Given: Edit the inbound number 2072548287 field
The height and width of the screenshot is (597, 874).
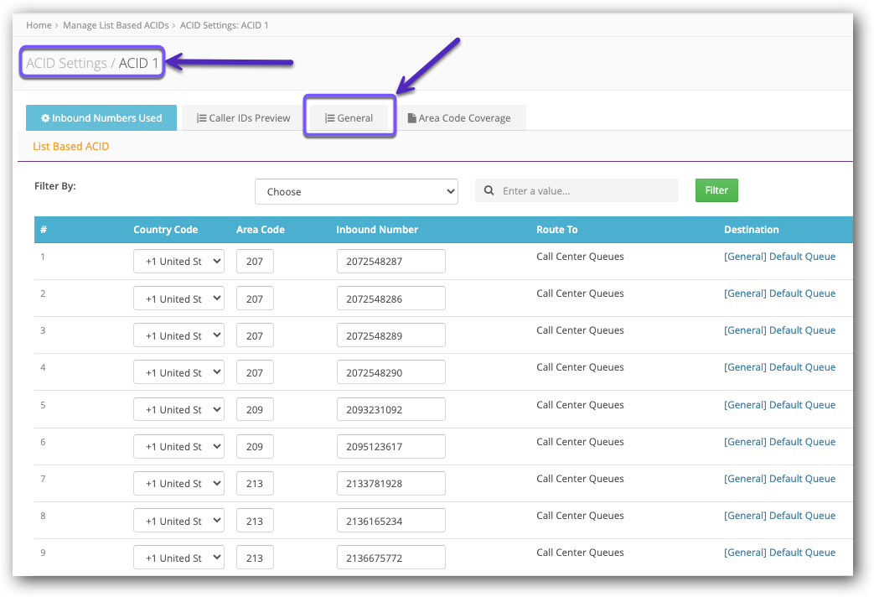Looking at the screenshot, I should [390, 262].
